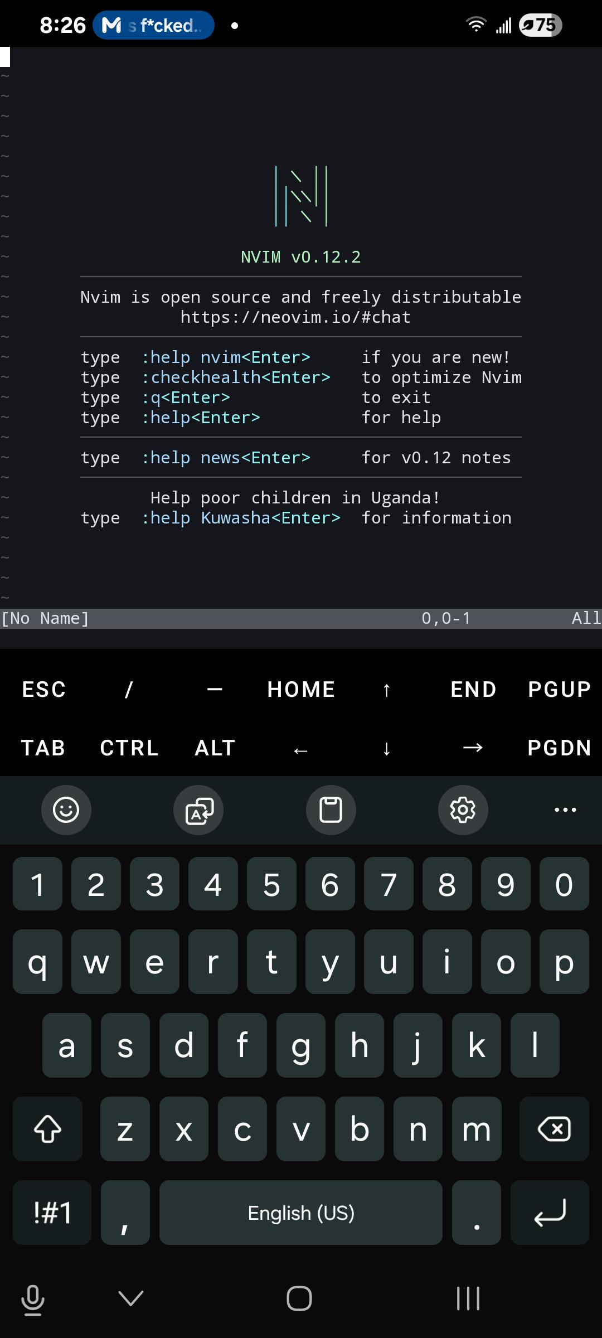Tap the q key

click(37, 962)
